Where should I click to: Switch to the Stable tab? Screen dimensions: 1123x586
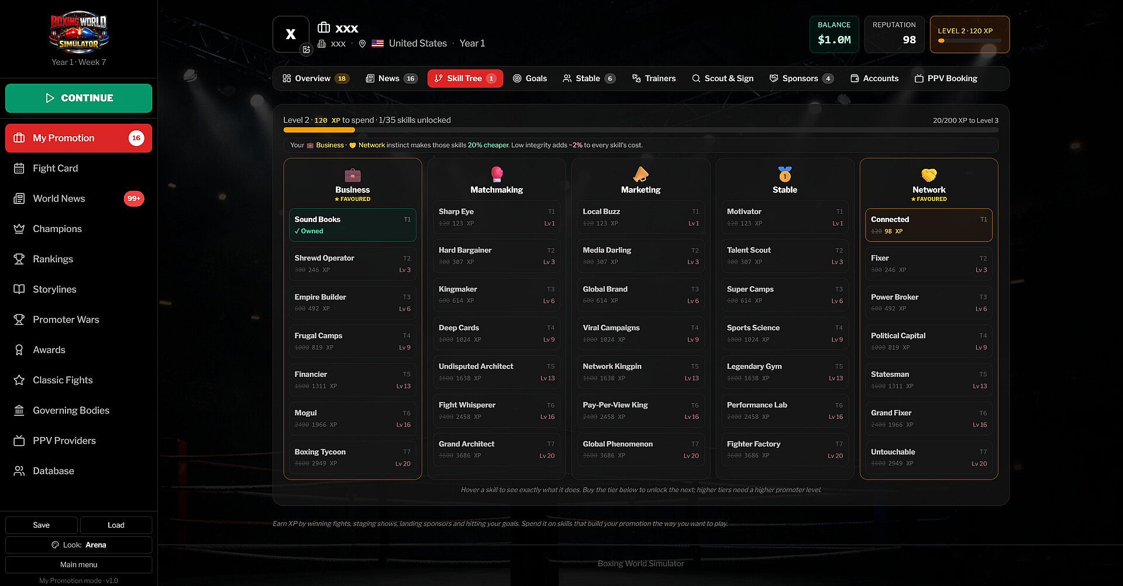(589, 78)
